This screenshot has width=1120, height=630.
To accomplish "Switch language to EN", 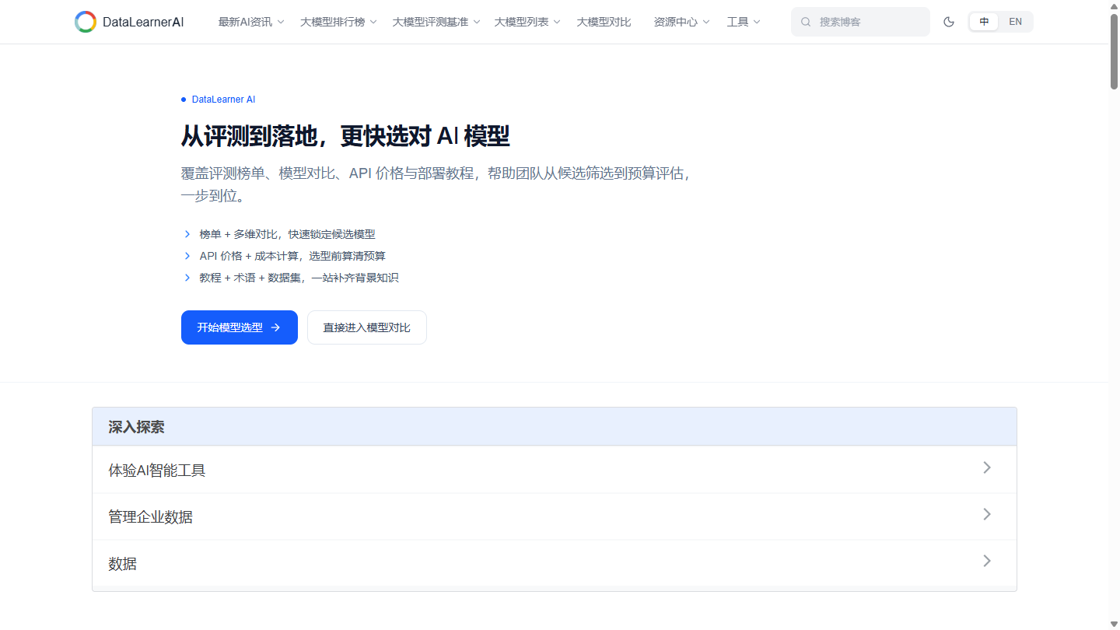I will tap(1016, 22).
